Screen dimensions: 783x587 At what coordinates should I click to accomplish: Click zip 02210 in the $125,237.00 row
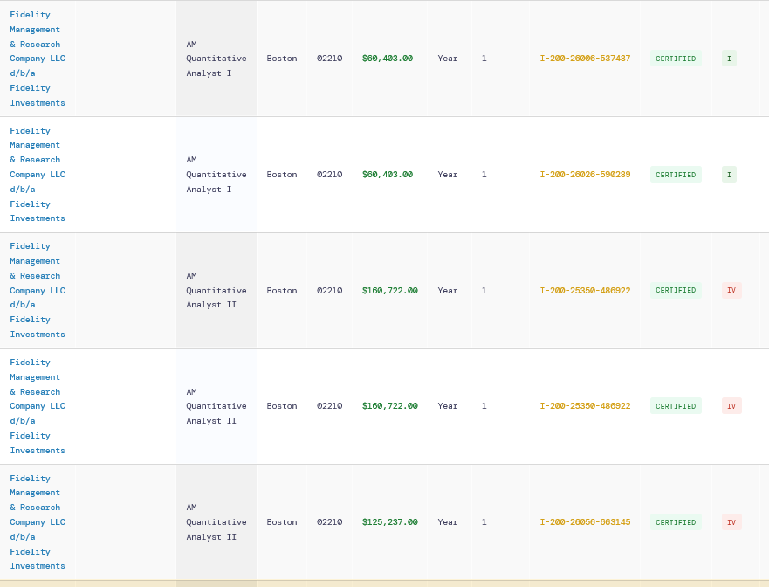coord(330,522)
